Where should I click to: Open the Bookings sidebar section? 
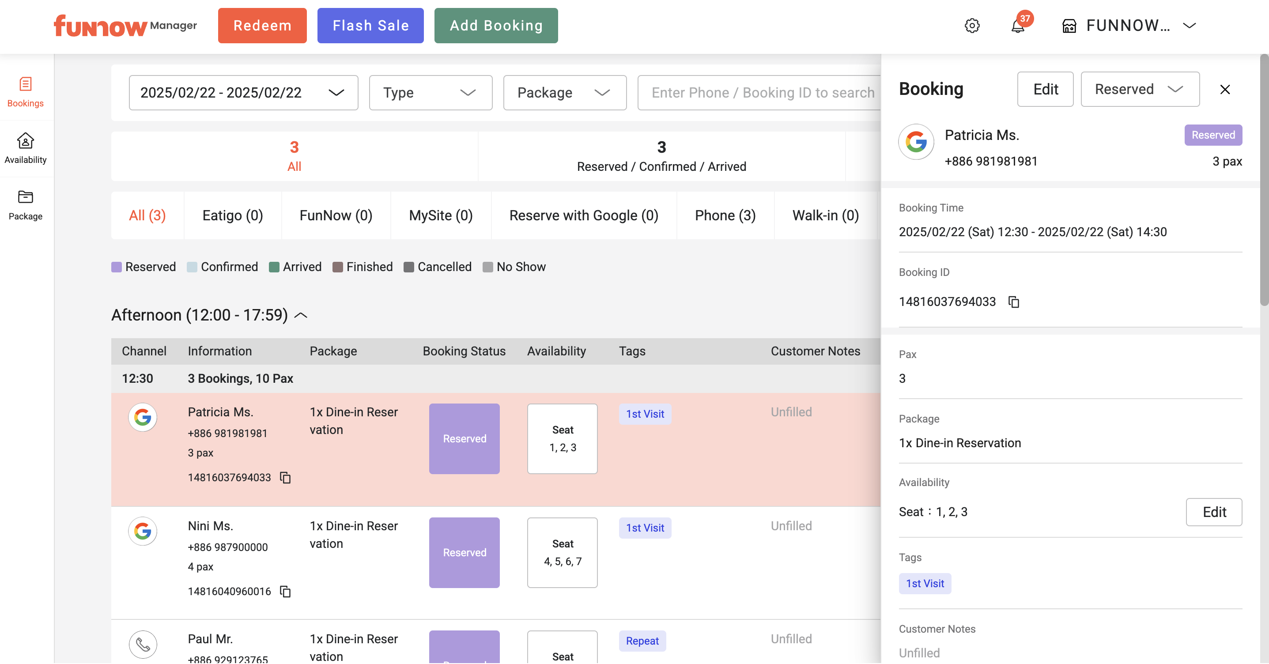point(26,92)
